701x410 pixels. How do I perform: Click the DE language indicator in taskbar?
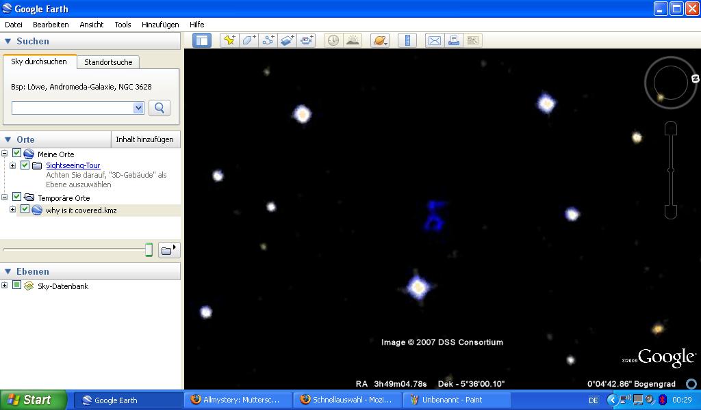594,400
